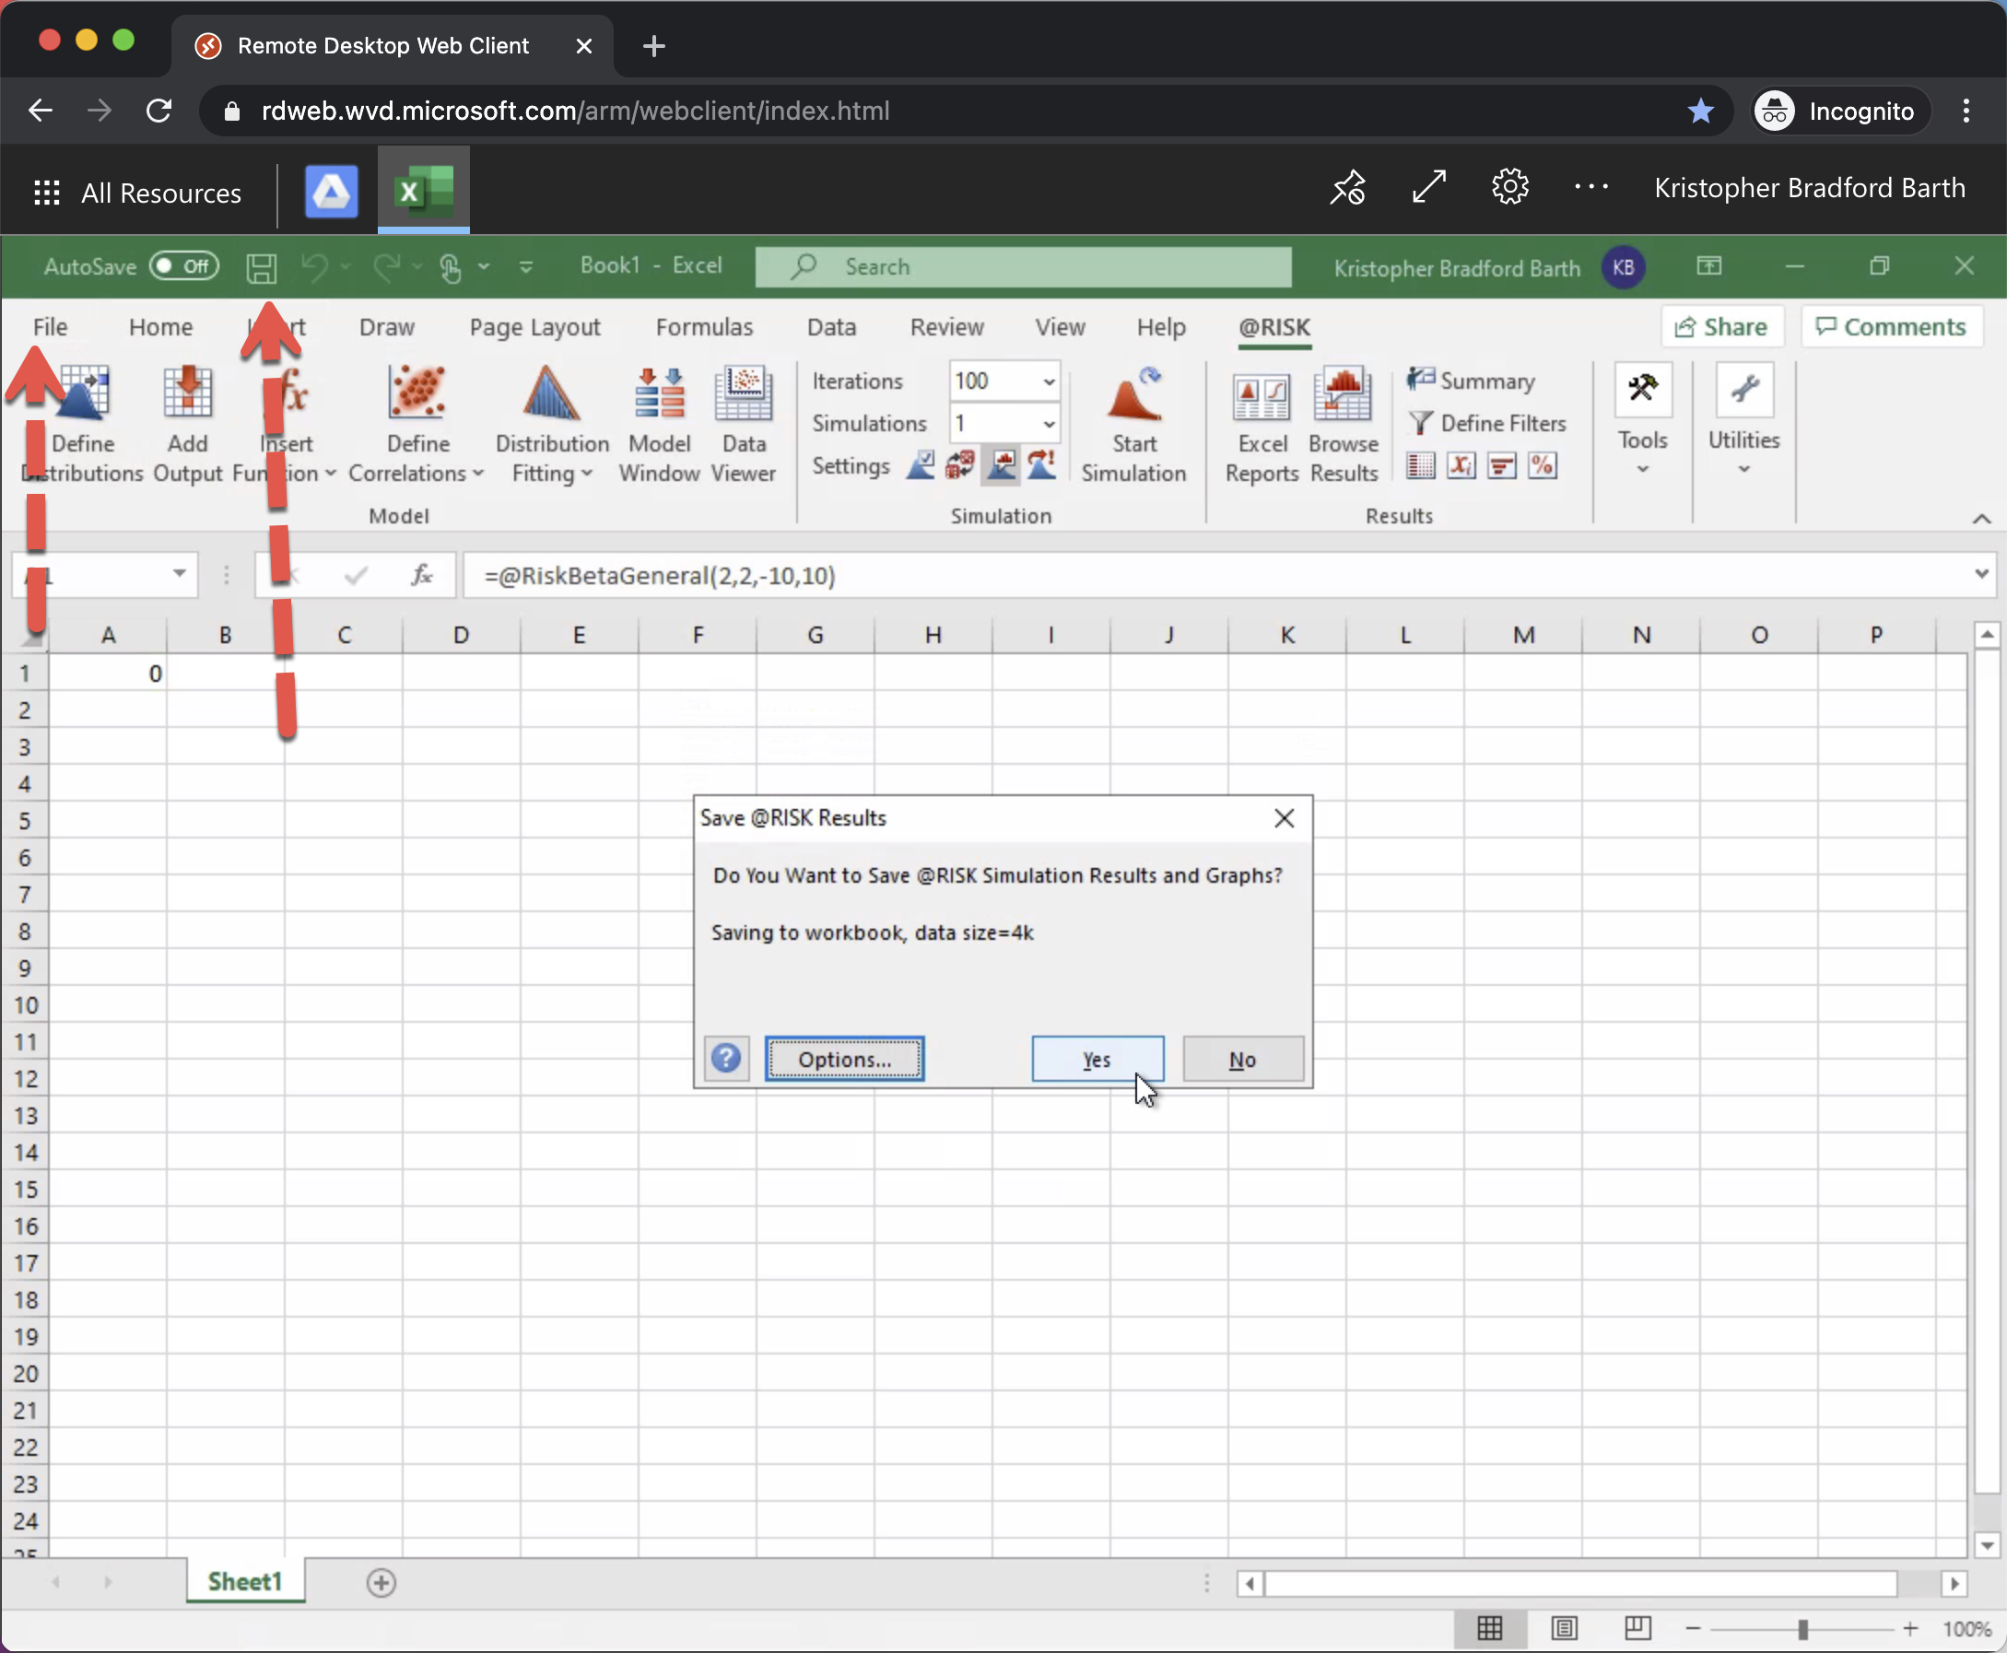Click the Save icon in Quick Access Toolbar

(261, 267)
